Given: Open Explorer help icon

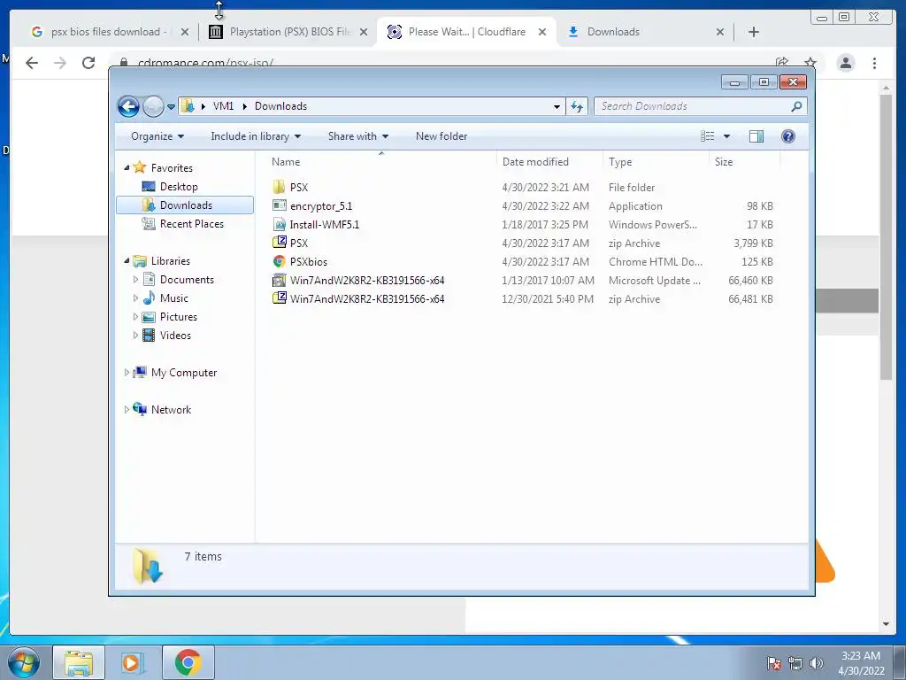Looking at the screenshot, I should point(787,136).
